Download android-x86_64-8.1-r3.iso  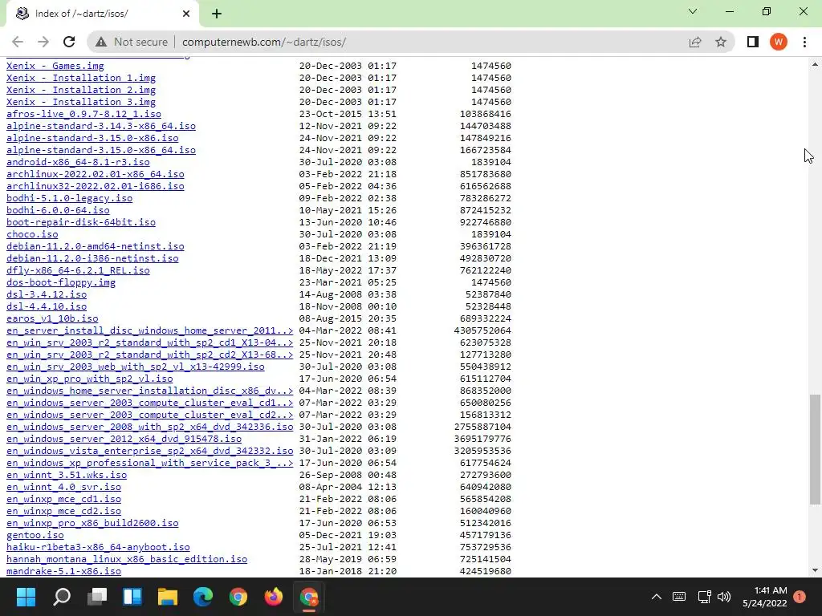coord(78,162)
